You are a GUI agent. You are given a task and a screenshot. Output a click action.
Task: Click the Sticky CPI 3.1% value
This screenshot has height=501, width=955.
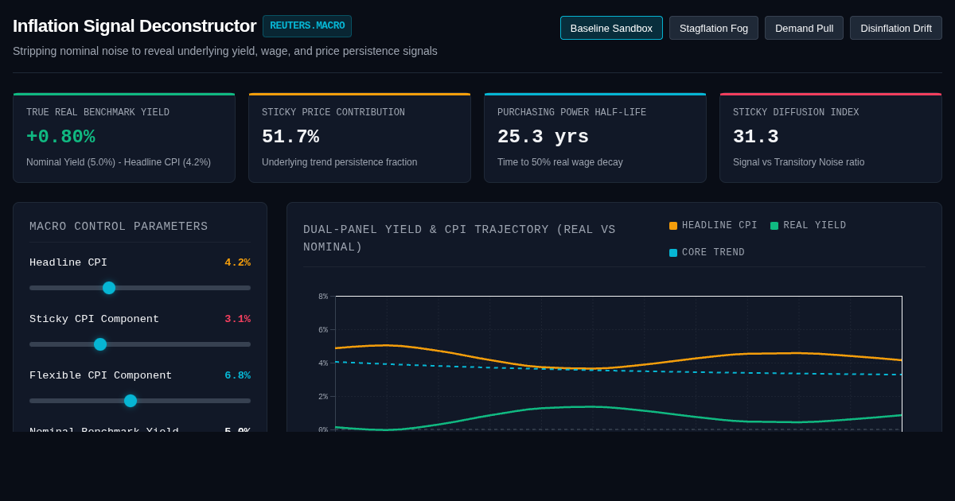(x=237, y=320)
